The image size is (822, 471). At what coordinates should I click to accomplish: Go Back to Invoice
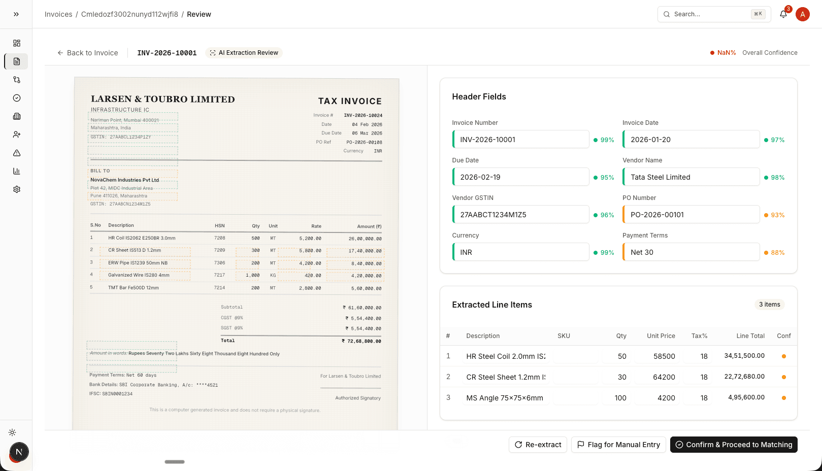click(x=87, y=53)
